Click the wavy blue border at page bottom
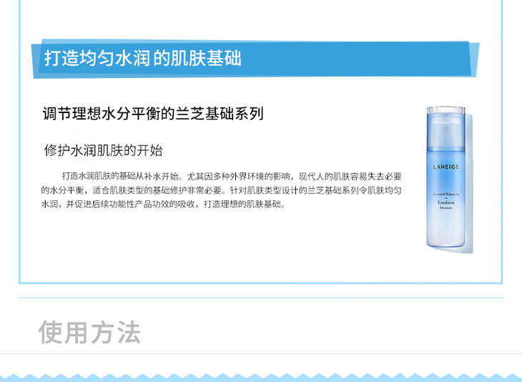The width and height of the screenshot is (522, 382). click(261, 378)
